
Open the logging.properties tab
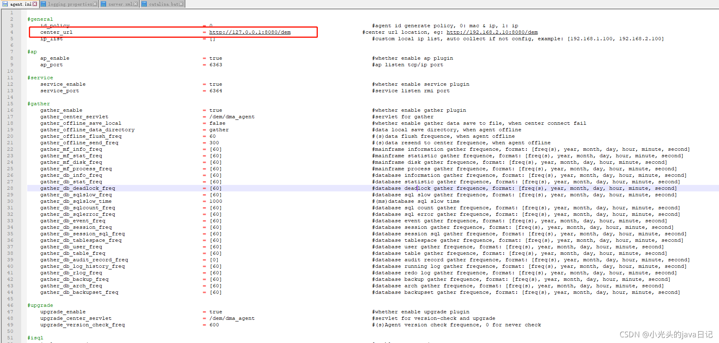(69, 4)
